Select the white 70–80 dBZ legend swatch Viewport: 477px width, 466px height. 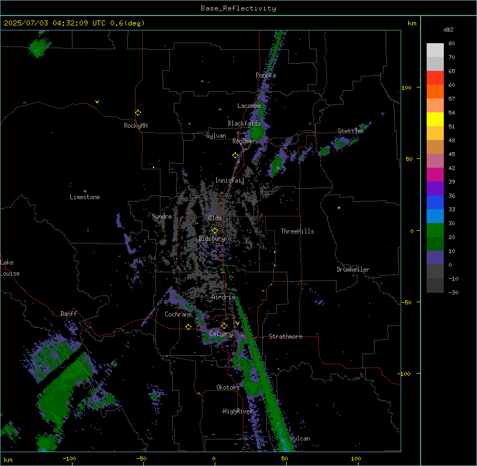point(435,50)
